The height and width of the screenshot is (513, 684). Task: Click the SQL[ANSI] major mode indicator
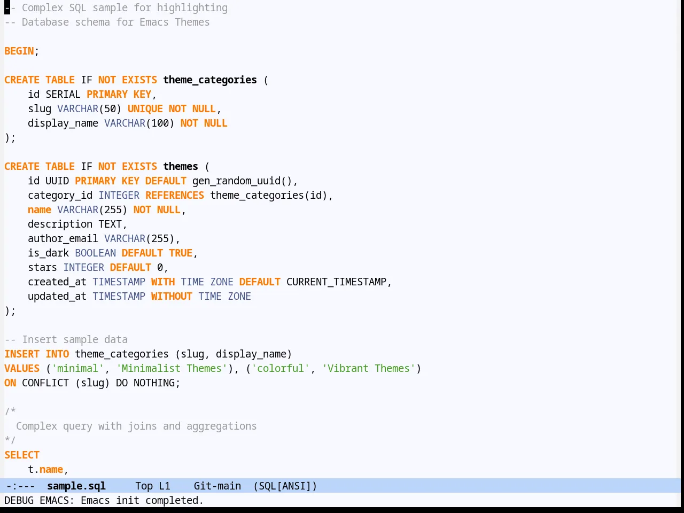point(285,486)
